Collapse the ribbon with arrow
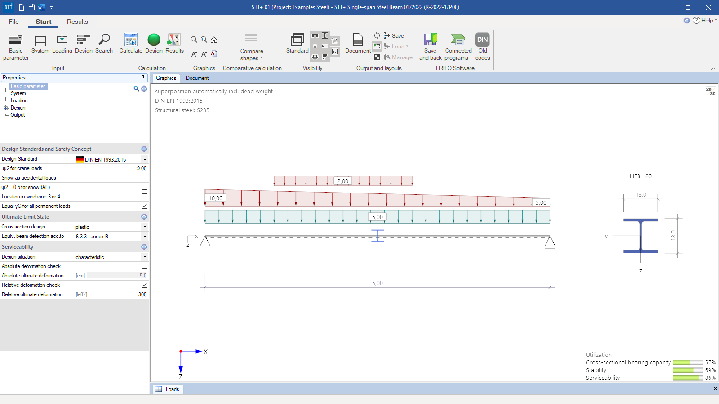 tap(713, 69)
